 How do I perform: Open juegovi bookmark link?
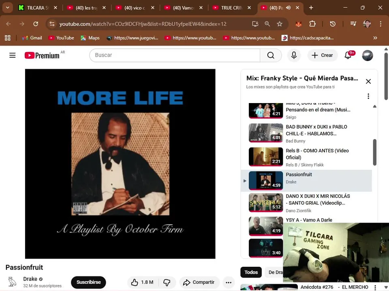click(132, 38)
